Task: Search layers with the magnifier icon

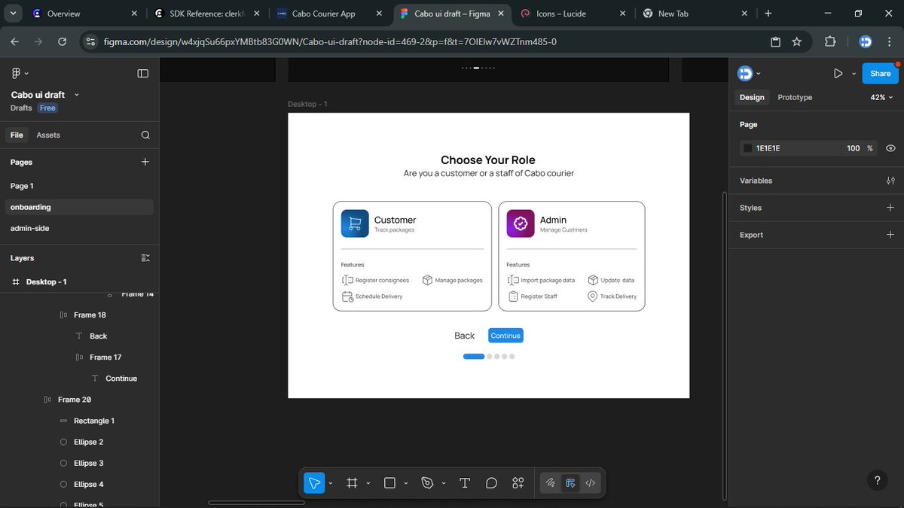Action: click(x=145, y=135)
